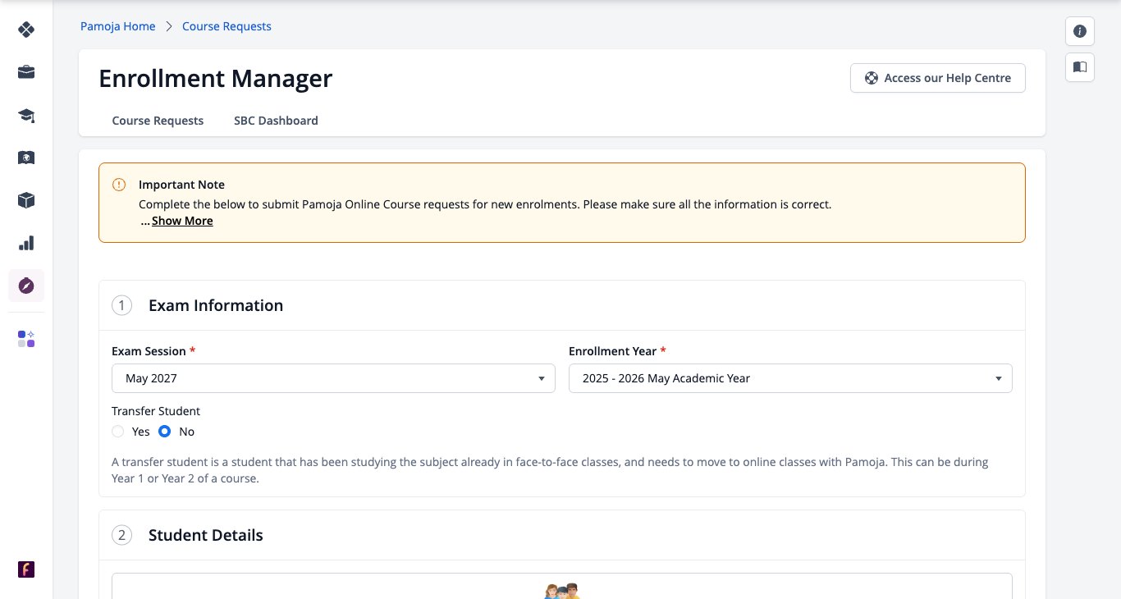Open the Course Requests breadcrumb link
The width and height of the screenshot is (1121, 599).
point(226,26)
